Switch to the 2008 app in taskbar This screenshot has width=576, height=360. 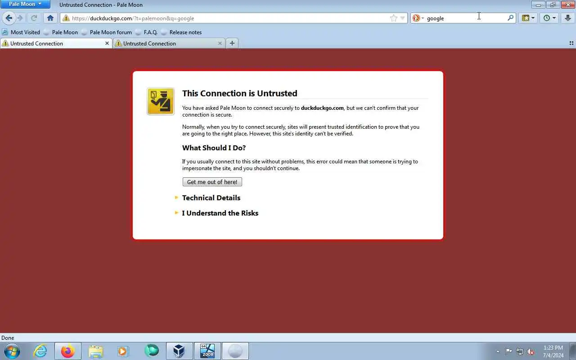tap(207, 351)
